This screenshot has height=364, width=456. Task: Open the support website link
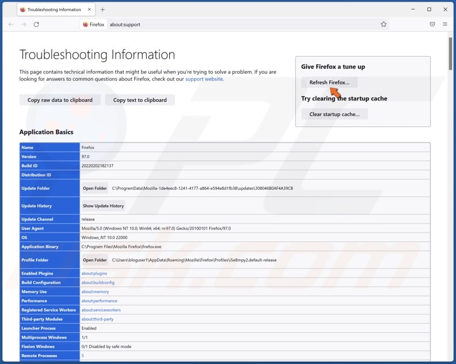pyautogui.click(x=204, y=79)
